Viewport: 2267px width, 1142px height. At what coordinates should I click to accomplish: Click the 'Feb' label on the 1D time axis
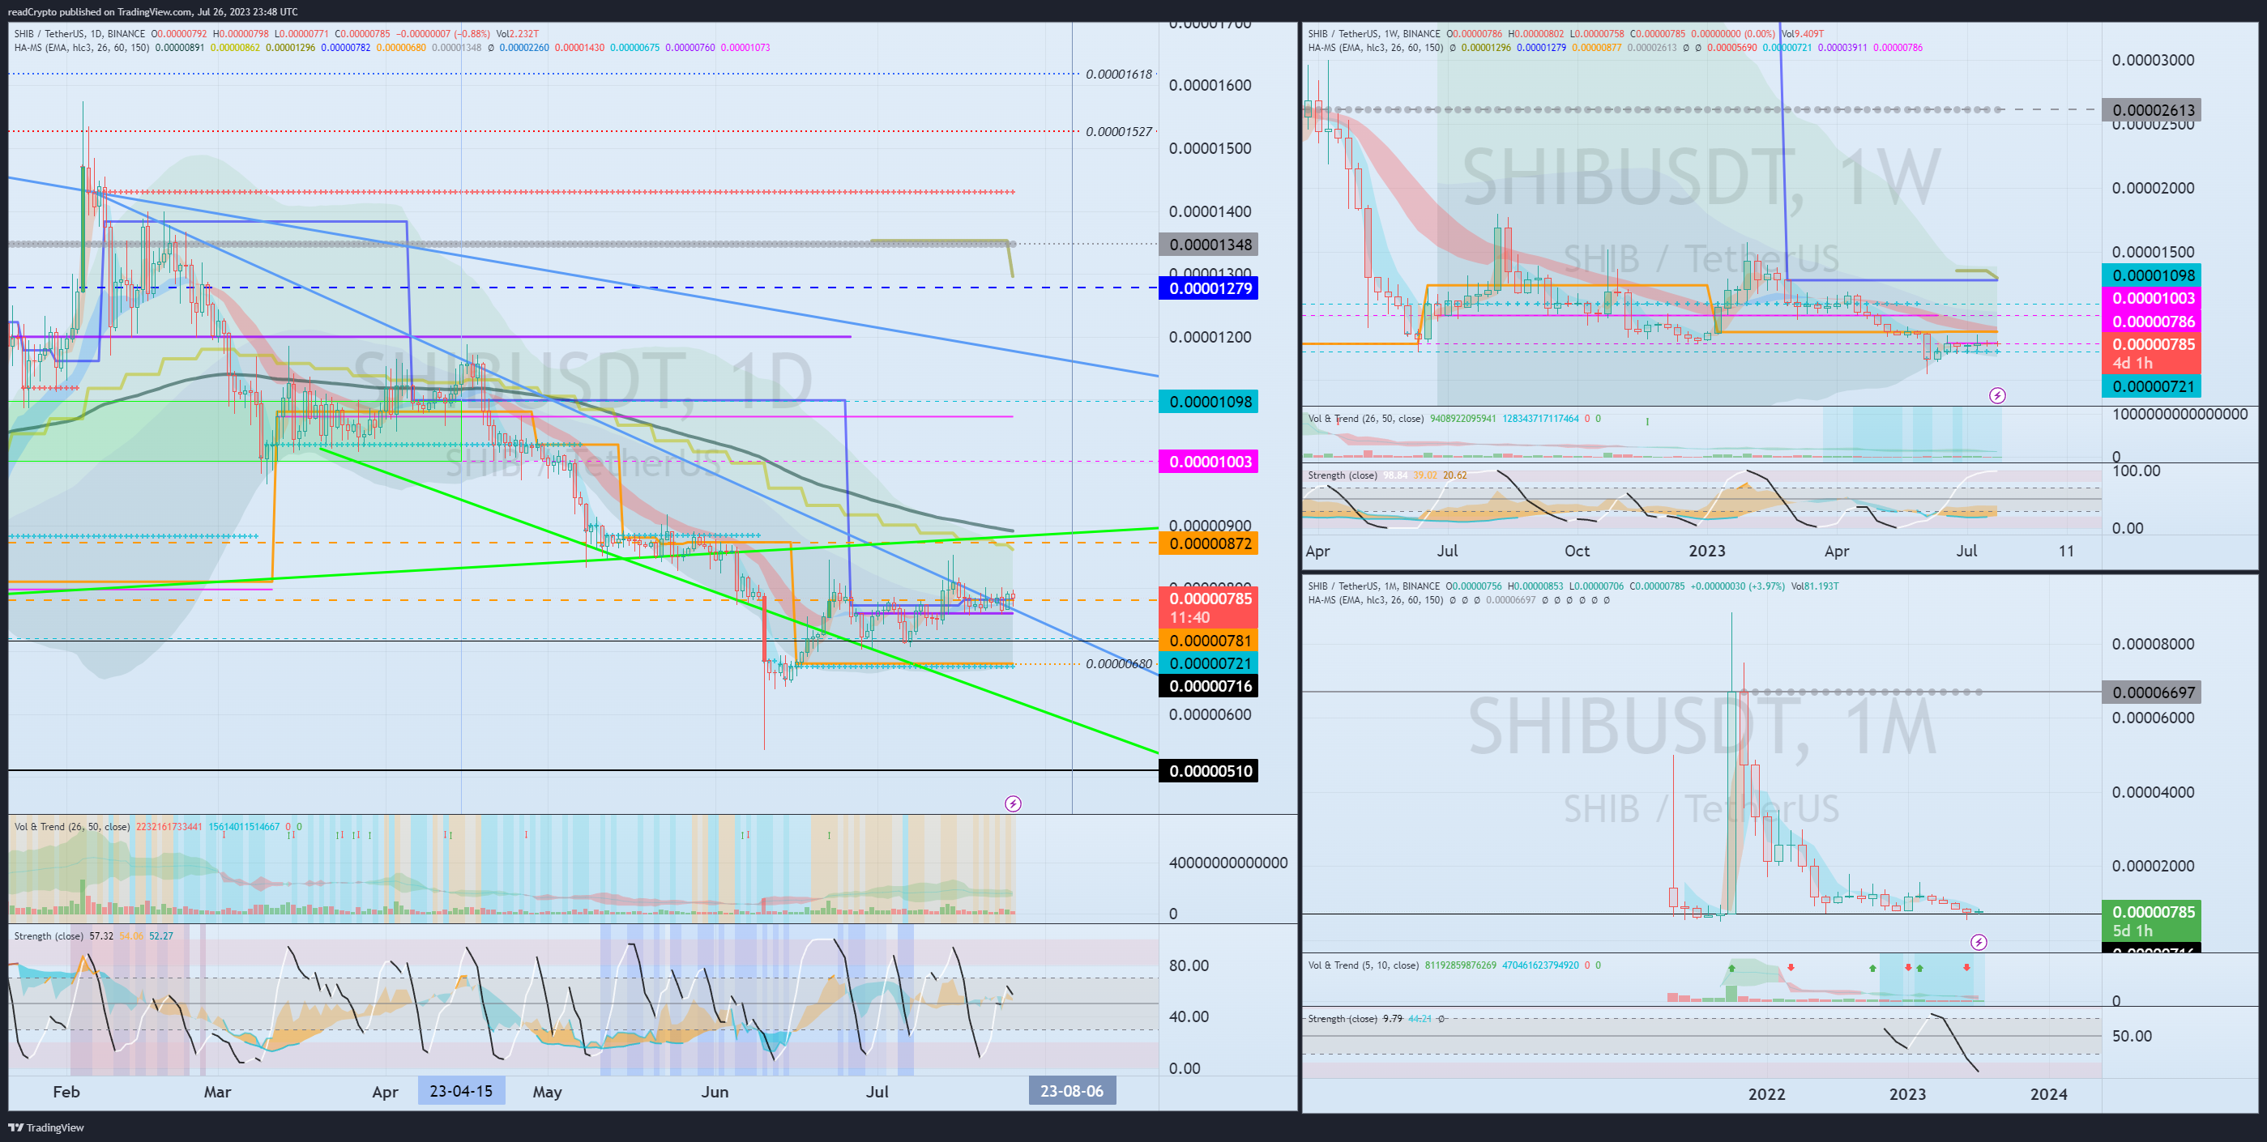(66, 1091)
